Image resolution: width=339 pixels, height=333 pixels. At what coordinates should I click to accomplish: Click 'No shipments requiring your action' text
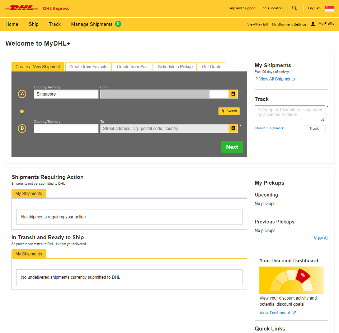tap(53, 217)
